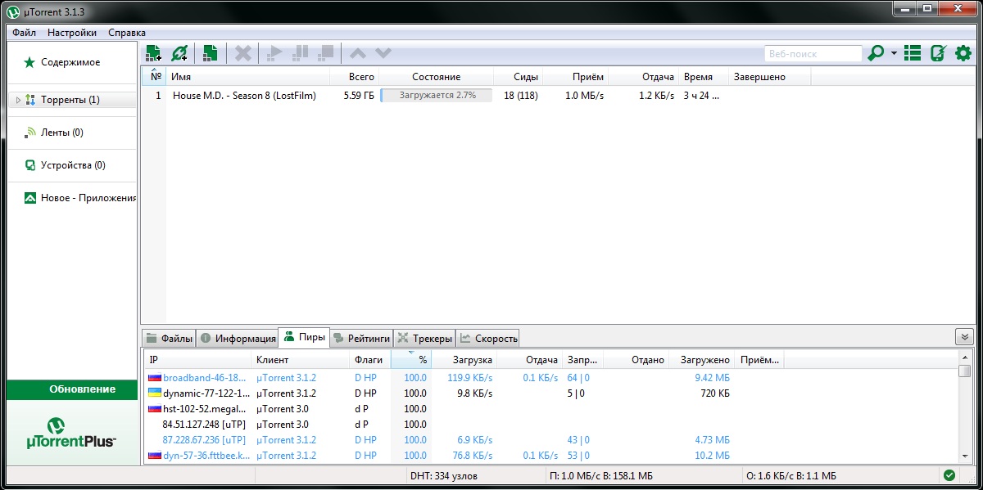Collapse the detail pane with double-chevron button
The image size is (983, 490).
pos(963,337)
